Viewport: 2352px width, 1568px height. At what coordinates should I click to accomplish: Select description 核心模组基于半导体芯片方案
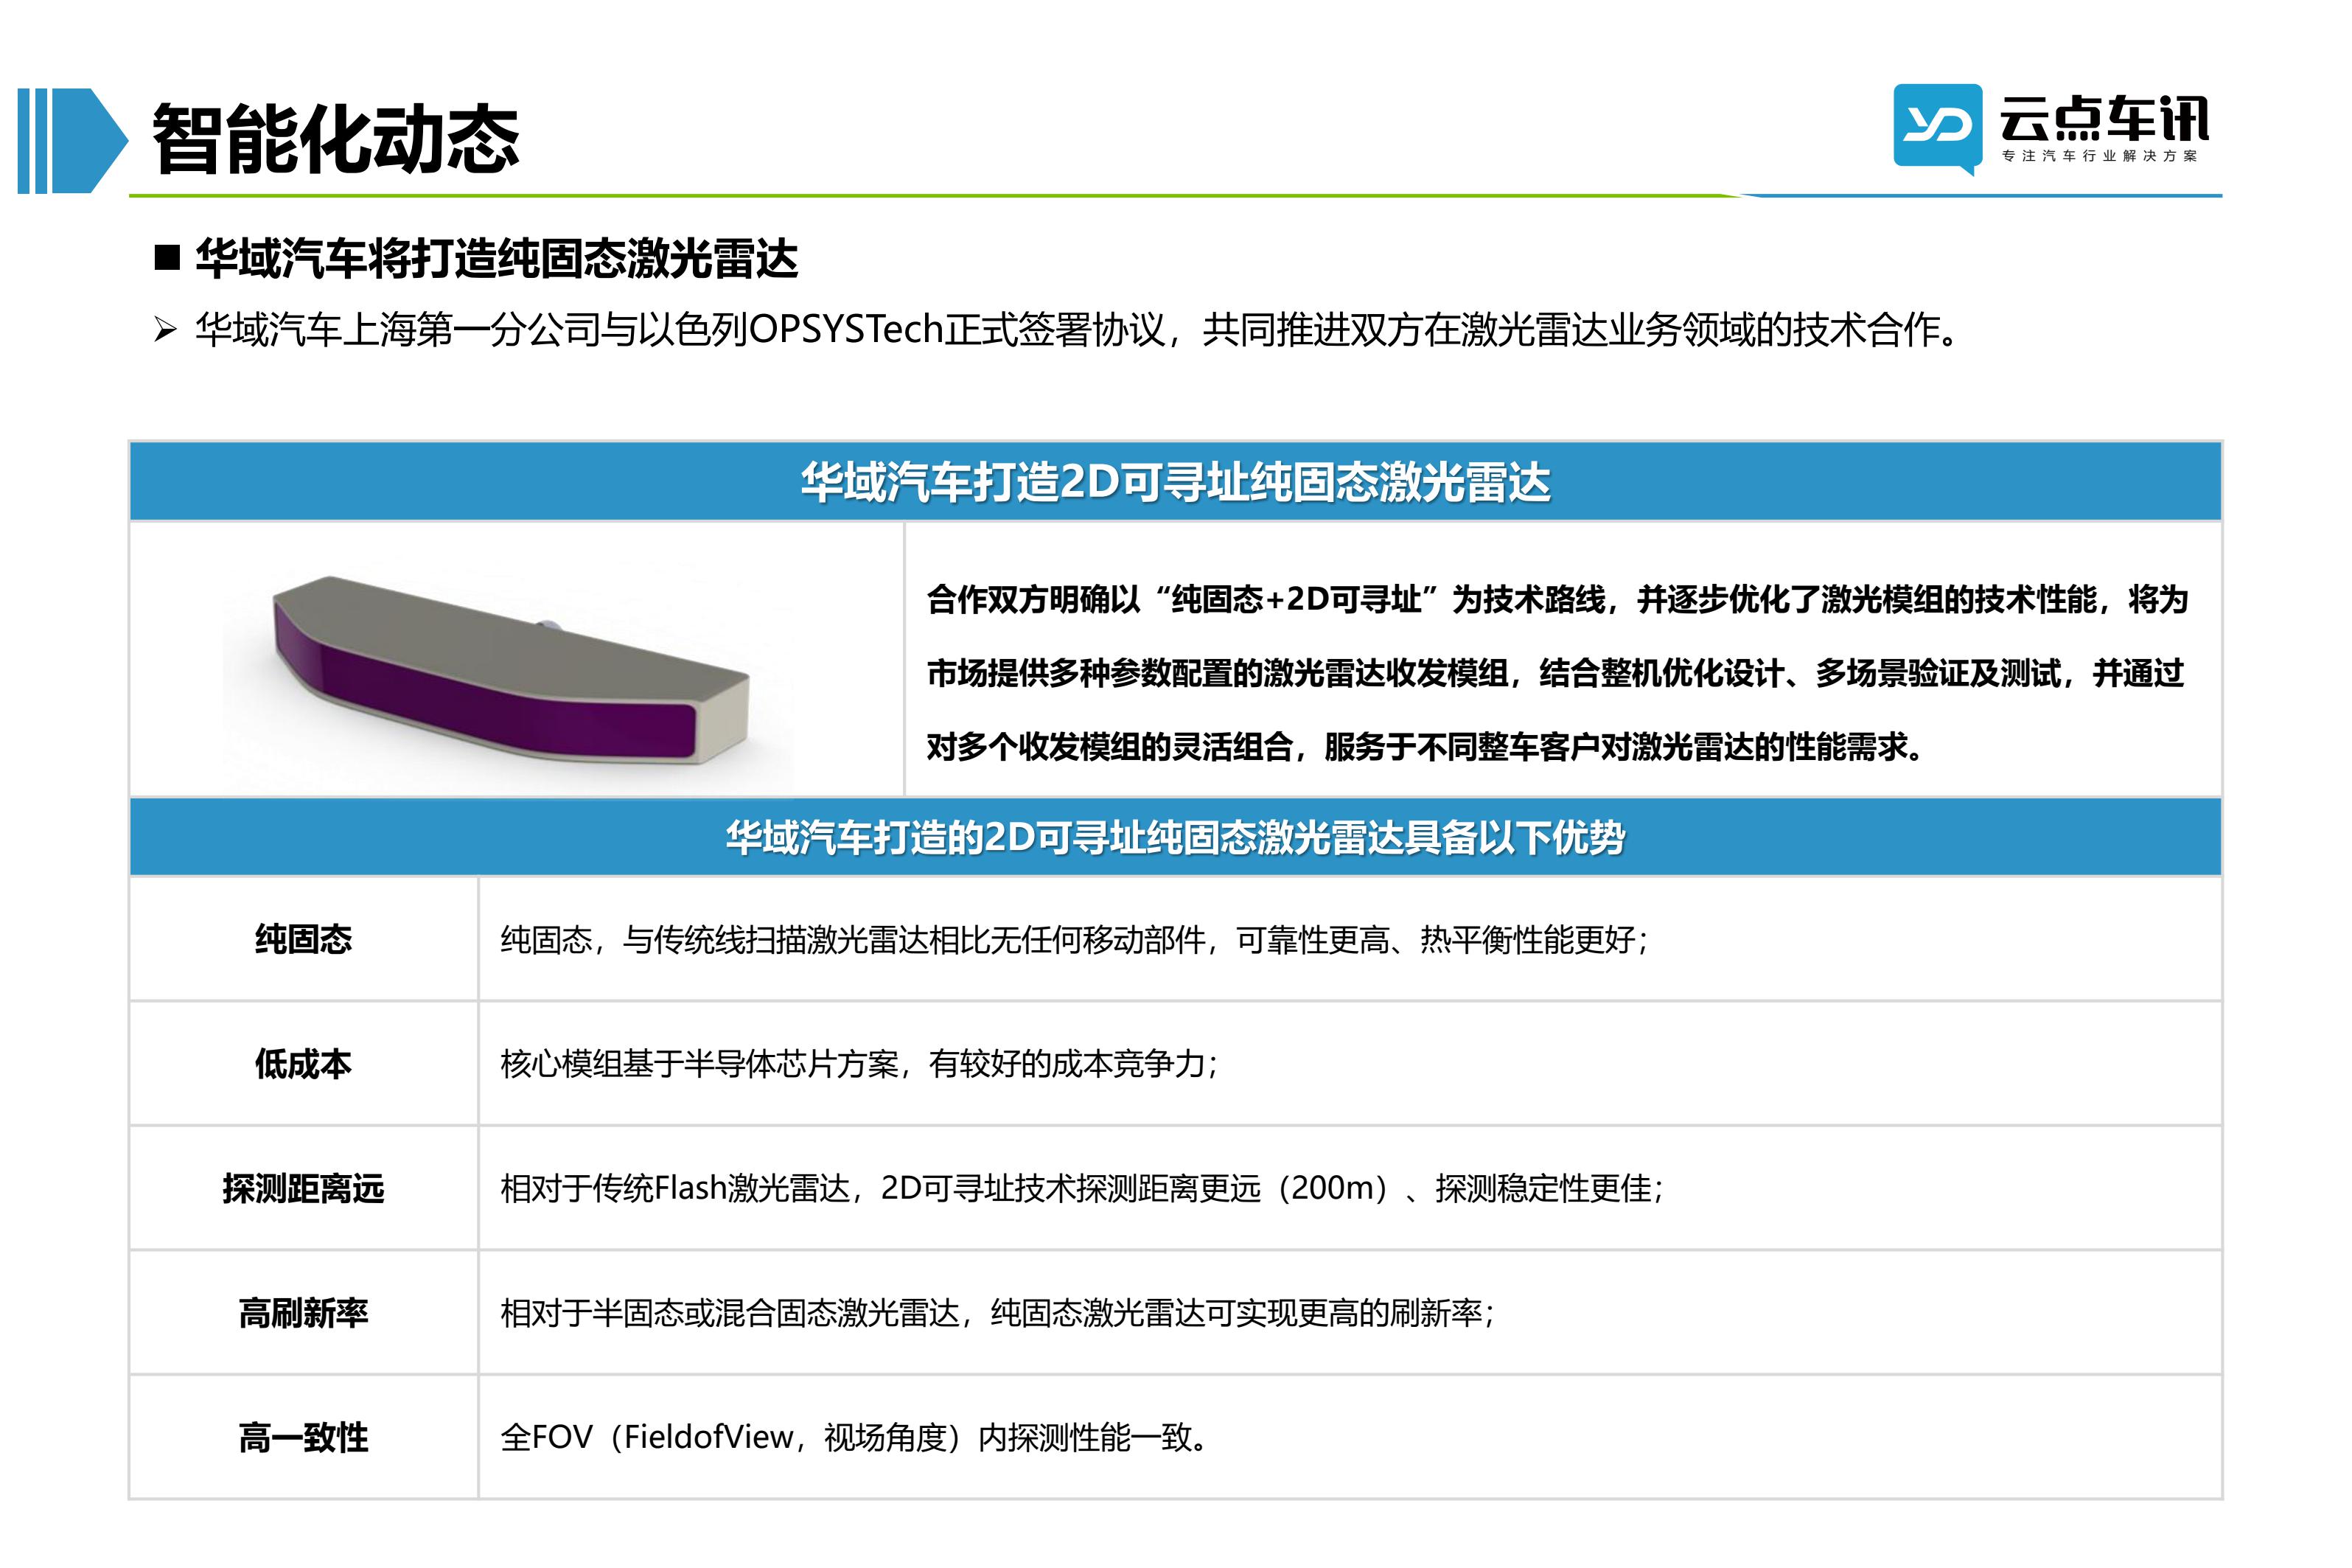click(859, 1063)
